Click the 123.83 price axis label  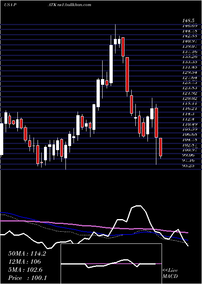[189, 88]
